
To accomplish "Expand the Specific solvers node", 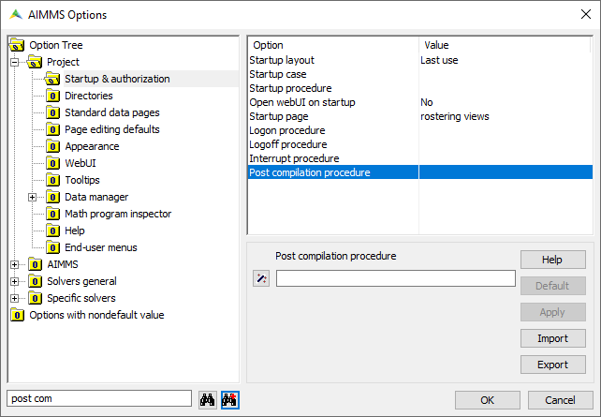I will [15, 299].
